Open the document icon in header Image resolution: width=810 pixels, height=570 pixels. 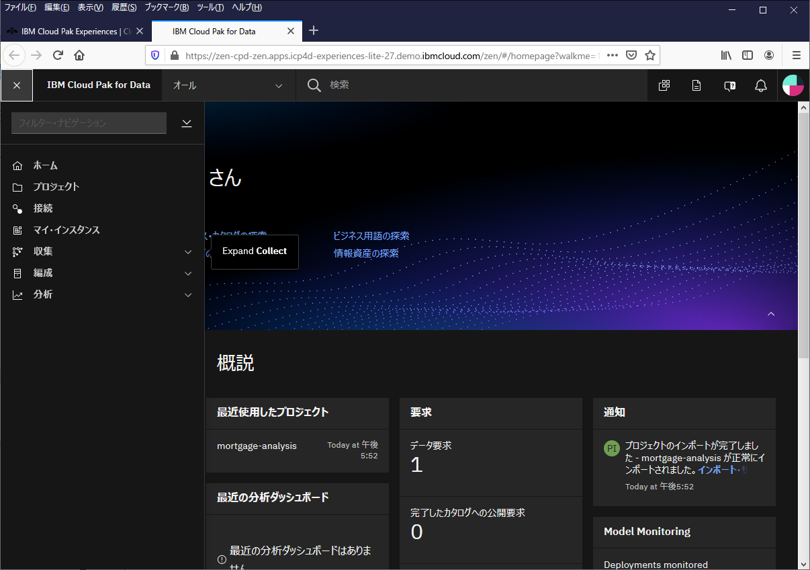click(696, 85)
